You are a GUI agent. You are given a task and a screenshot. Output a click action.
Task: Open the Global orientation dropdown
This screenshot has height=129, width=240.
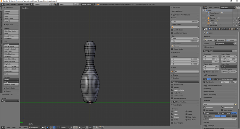point(65,127)
